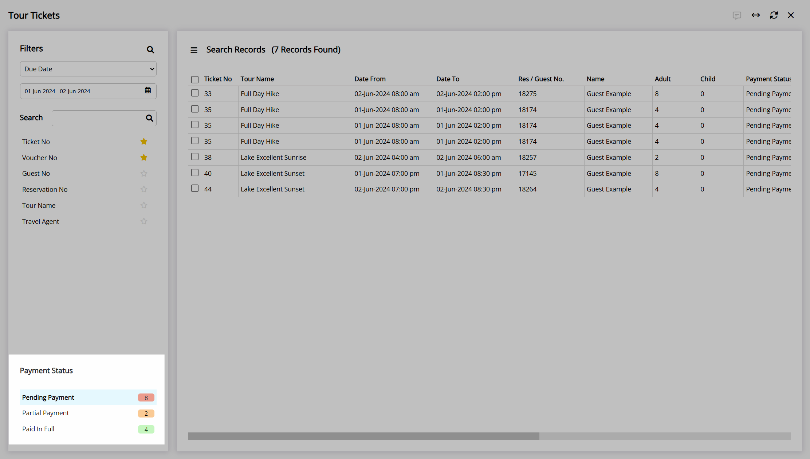Favorite the Travel Agent star

(144, 221)
